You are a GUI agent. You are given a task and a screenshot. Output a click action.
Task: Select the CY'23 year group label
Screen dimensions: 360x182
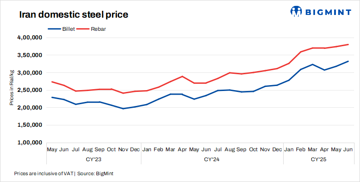tap(94, 159)
